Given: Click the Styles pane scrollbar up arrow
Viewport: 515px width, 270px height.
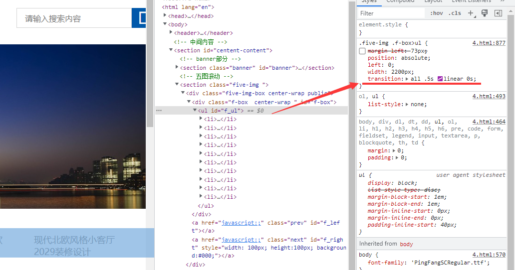Looking at the screenshot, I should (x=511, y=11).
